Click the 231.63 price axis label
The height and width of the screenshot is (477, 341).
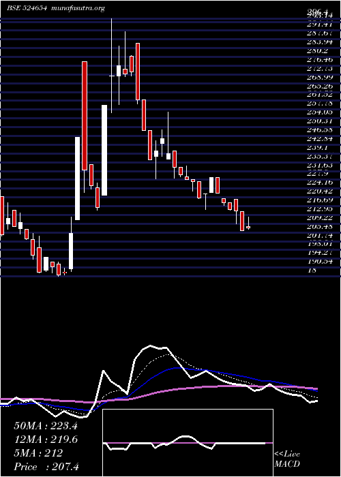tap(319, 165)
